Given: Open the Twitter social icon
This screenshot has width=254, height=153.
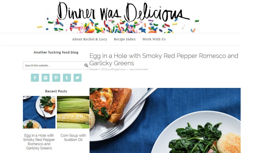Looking at the screenshot, I should point(78,78).
